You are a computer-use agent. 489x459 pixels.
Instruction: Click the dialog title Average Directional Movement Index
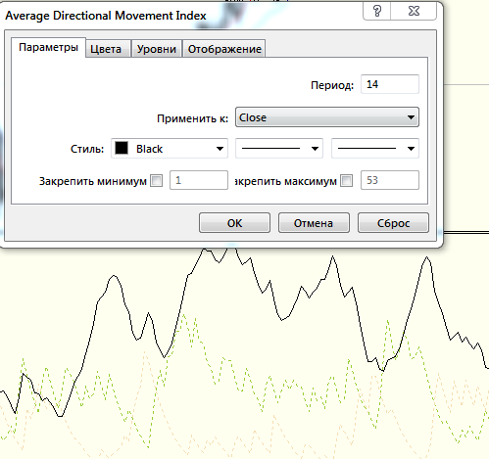click(x=106, y=16)
